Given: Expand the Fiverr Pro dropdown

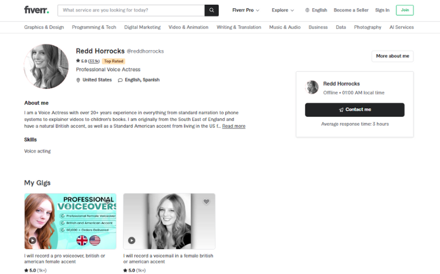Looking at the screenshot, I should [x=246, y=10].
